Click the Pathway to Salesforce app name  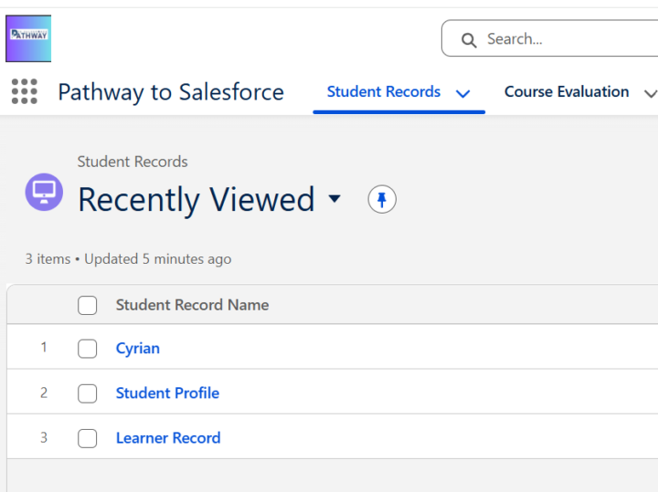click(171, 92)
